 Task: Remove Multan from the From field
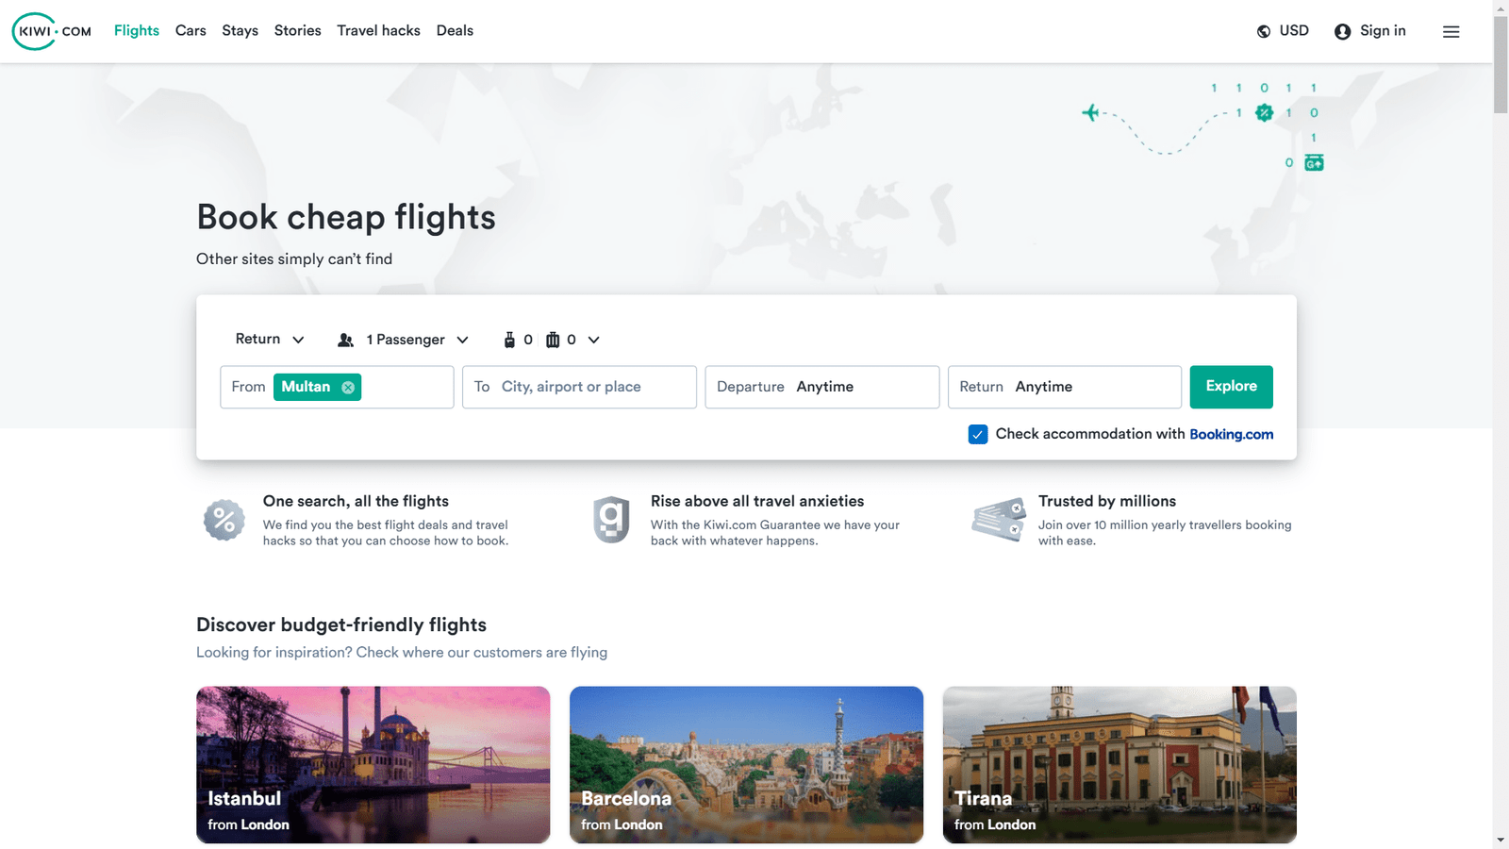coord(348,388)
